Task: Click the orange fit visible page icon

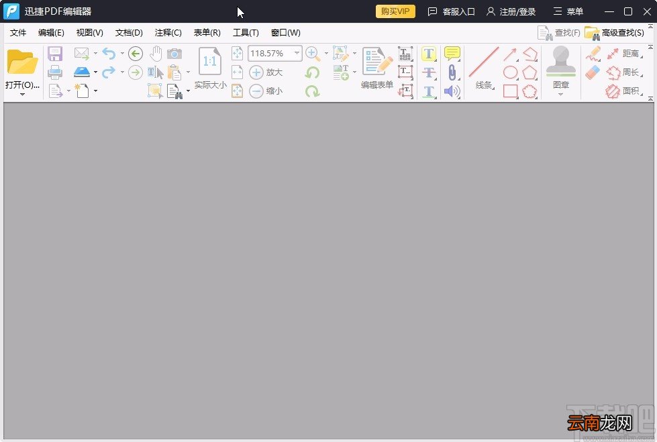Action: (237, 91)
